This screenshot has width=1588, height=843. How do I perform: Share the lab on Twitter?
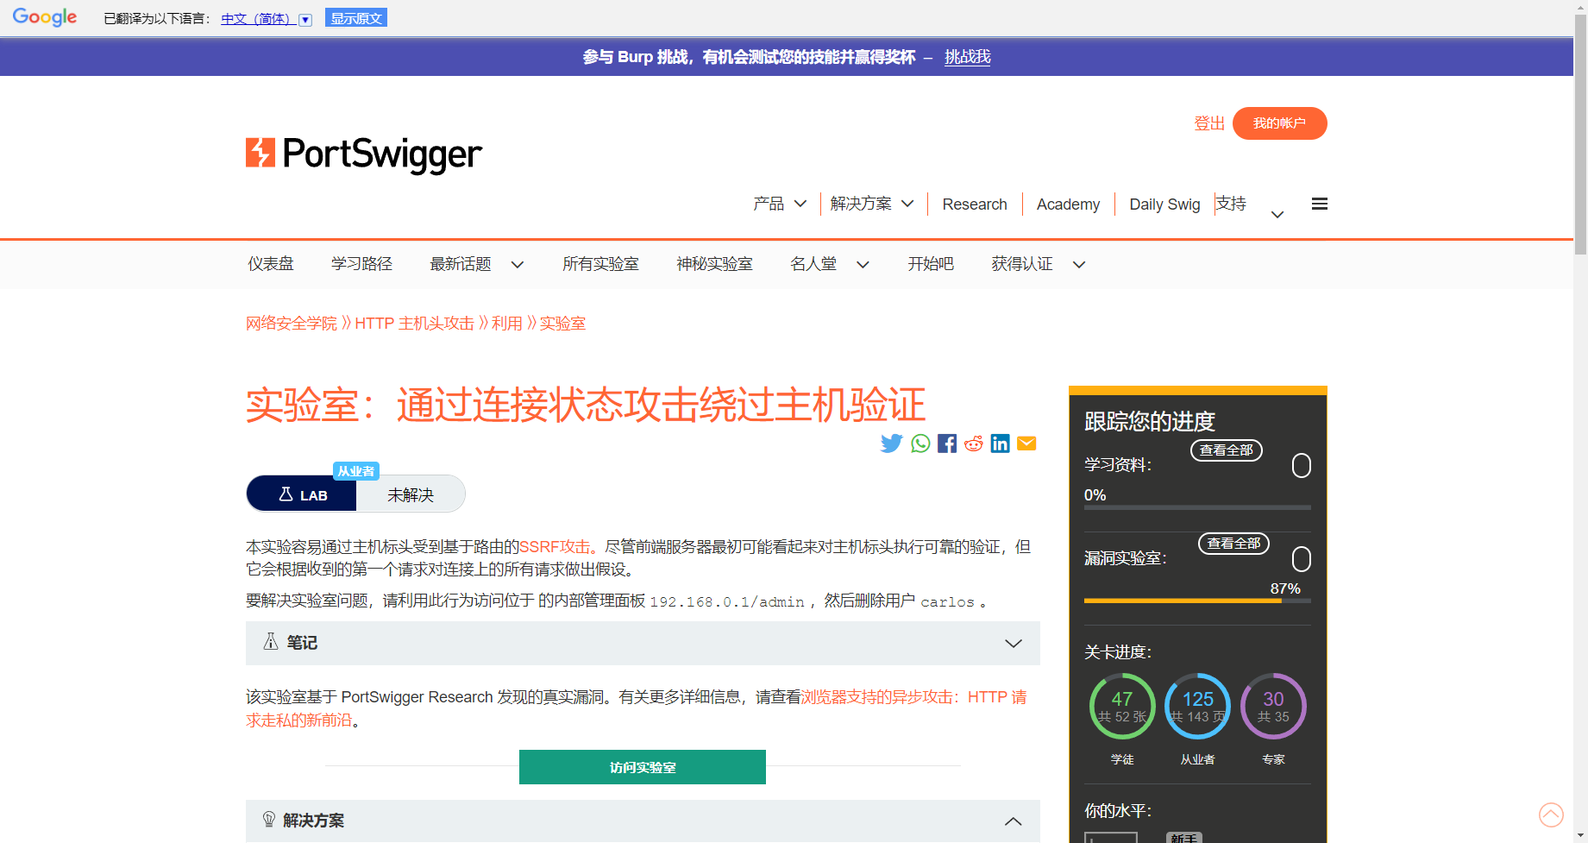click(891, 443)
